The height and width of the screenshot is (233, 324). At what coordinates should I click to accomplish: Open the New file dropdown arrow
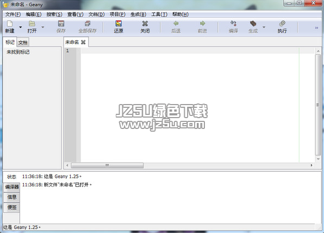pos(20,27)
